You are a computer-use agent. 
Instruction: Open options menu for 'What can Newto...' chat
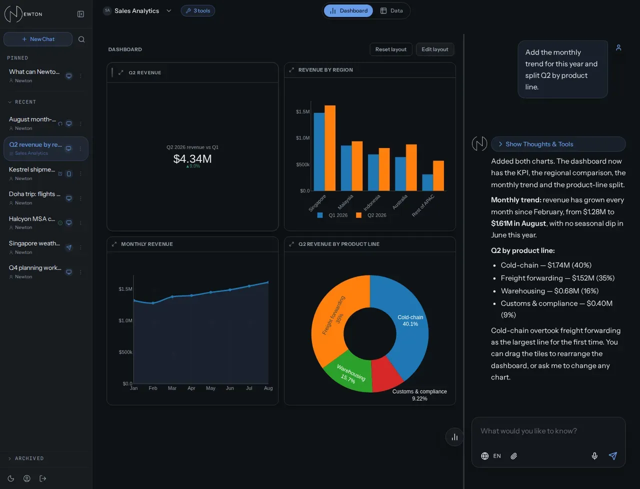[x=80, y=76]
